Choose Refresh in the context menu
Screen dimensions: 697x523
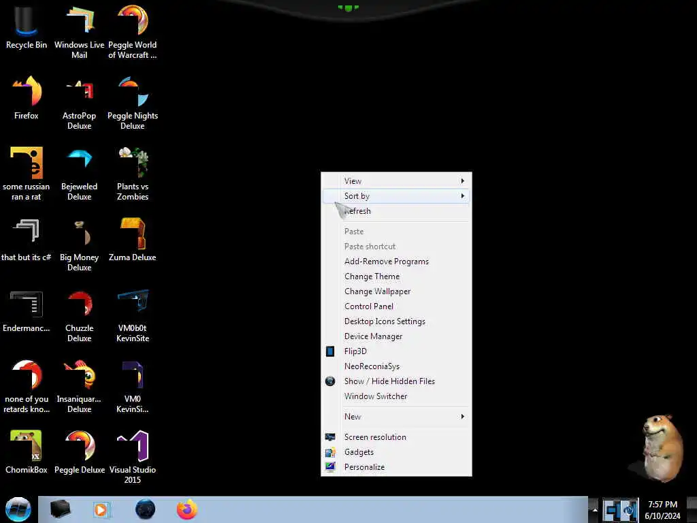click(x=396, y=211)
